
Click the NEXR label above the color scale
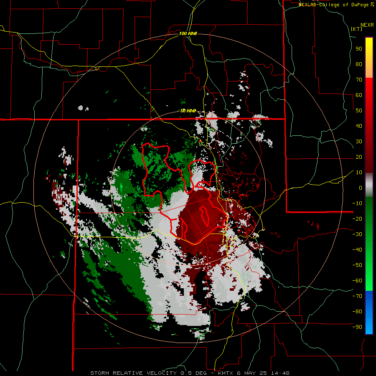[367, 25]
